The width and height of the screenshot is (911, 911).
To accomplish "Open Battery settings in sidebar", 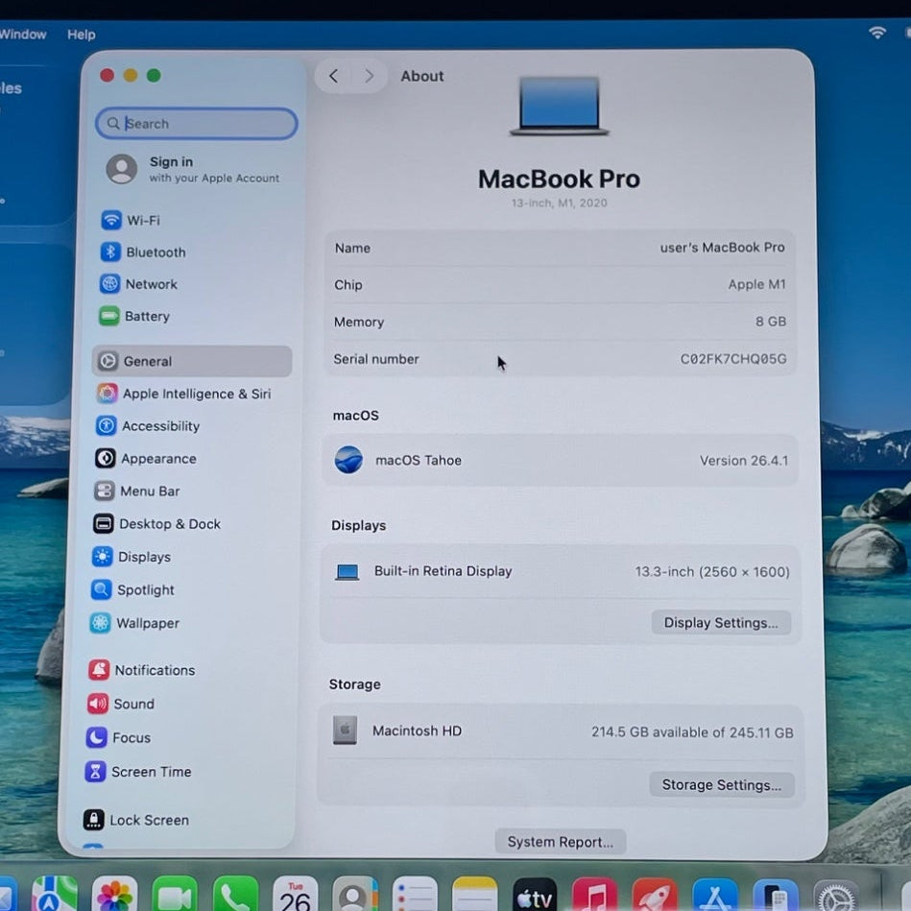I will click(x=134, y=316).
